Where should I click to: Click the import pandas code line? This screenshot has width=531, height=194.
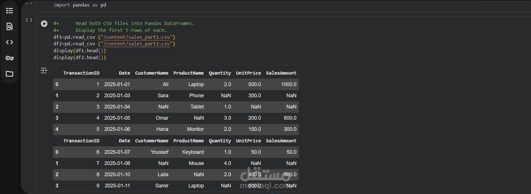[80, 5]
